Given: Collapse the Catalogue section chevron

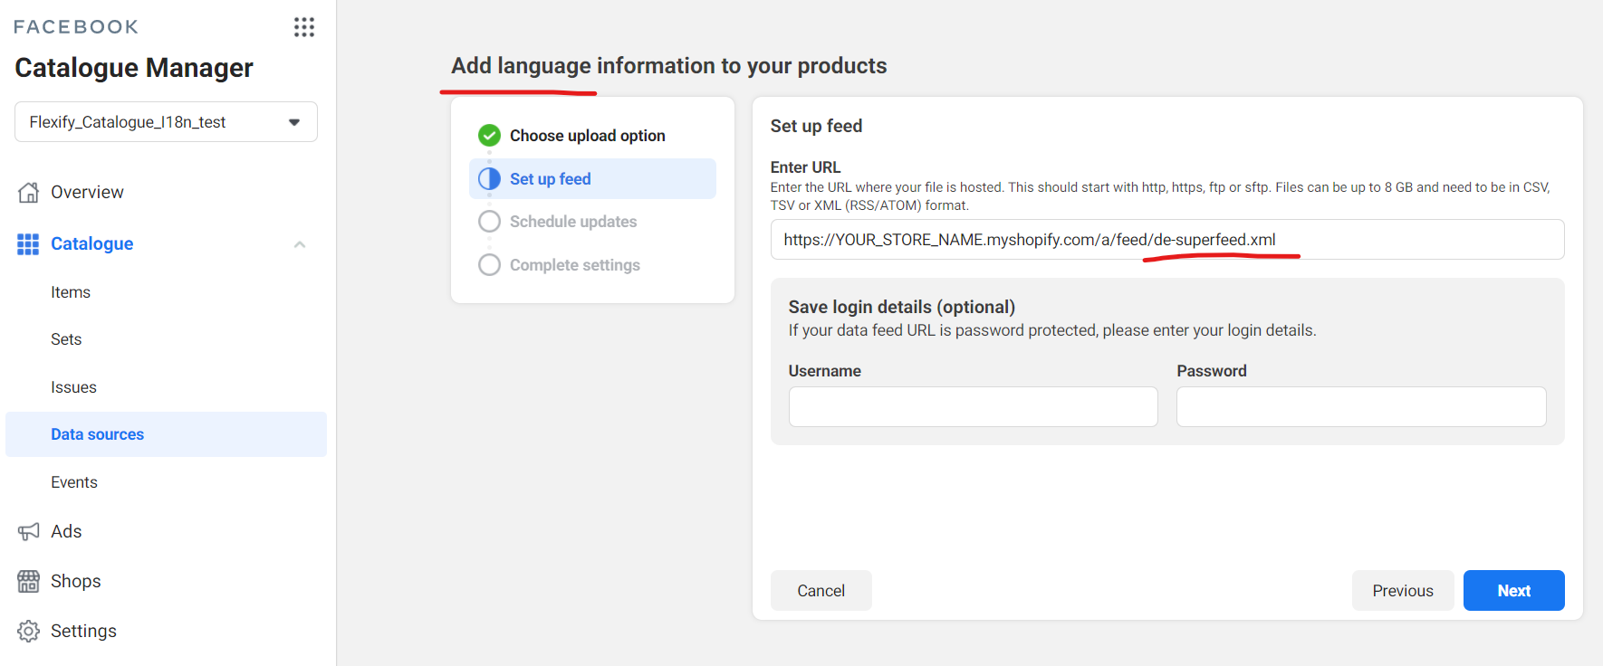Looking at the screenshot, I should [x=300, y=244].
